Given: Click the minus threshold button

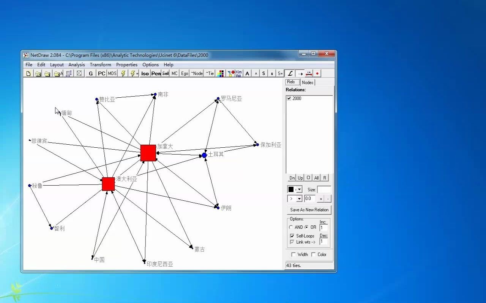Looking at the screenshot, I should coord(328,198).
